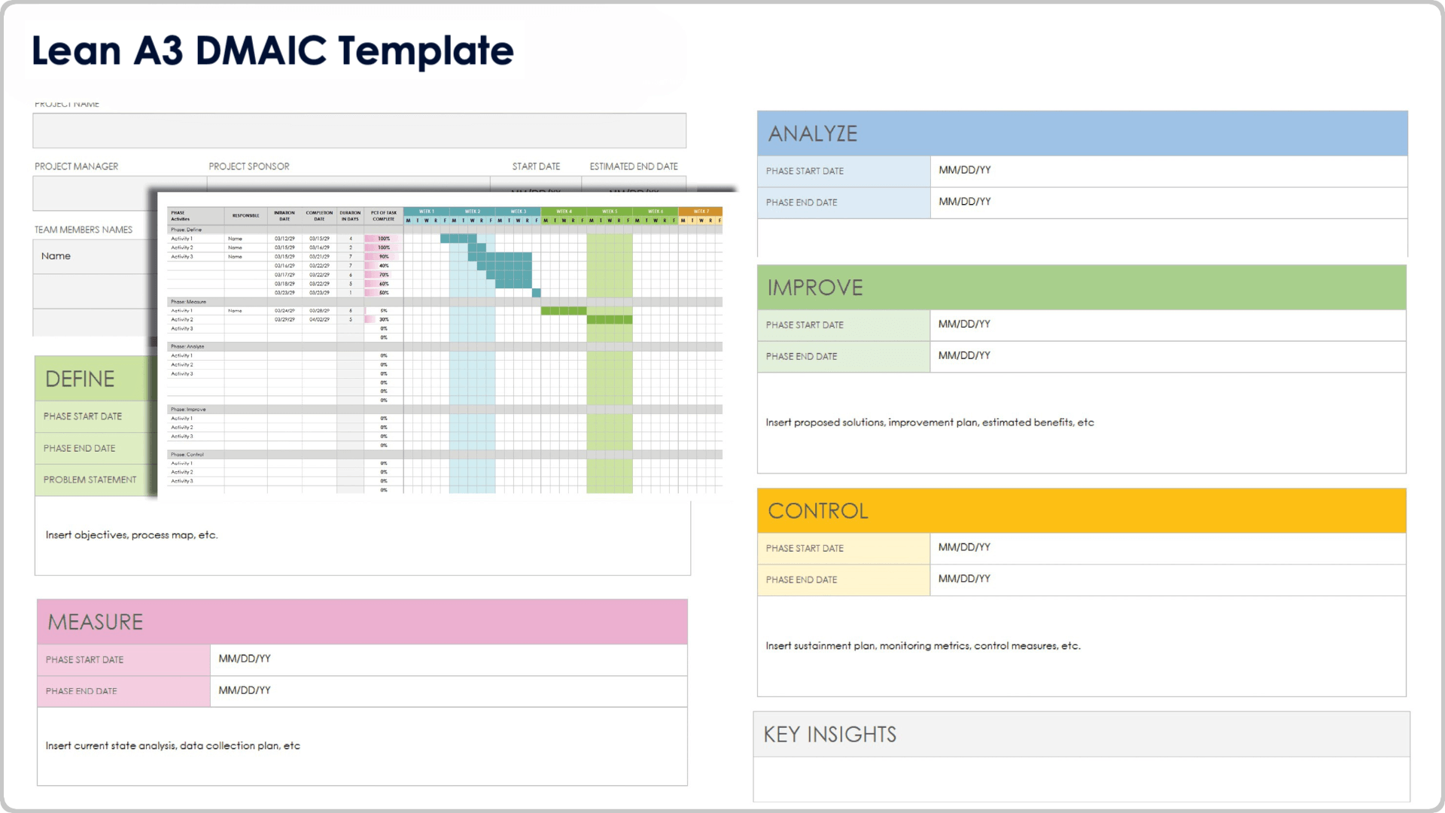Click the ANALYZE section header
1445x813 pixels.
tap(1082, 134)
